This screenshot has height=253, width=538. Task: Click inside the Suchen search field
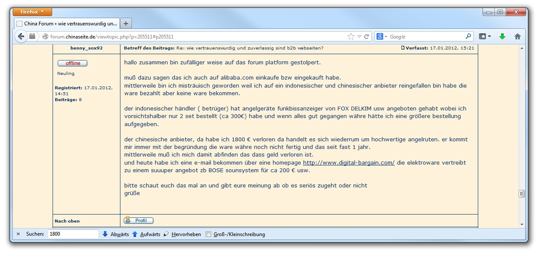(72, 234)
